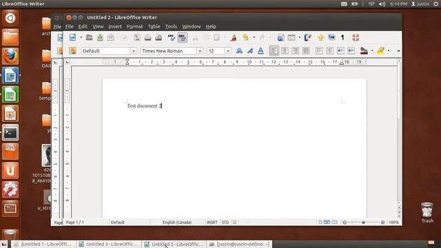441x248 pixels.
Task: Open a file with the folder icon
Action: point(89,37)
